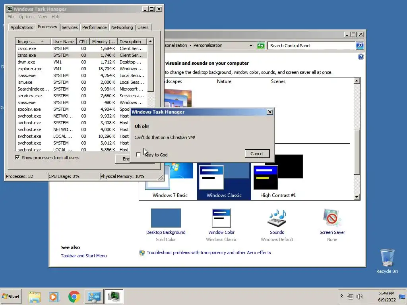This screenshot has width=407, height=305.
Task: Switch to the Services tab
Action: (70, 27)
